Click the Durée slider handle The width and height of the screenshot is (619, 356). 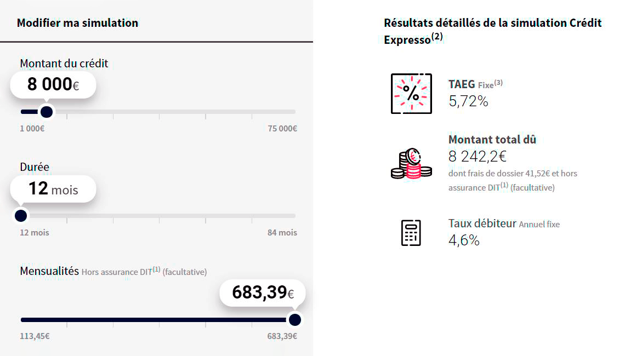(21, 216)
